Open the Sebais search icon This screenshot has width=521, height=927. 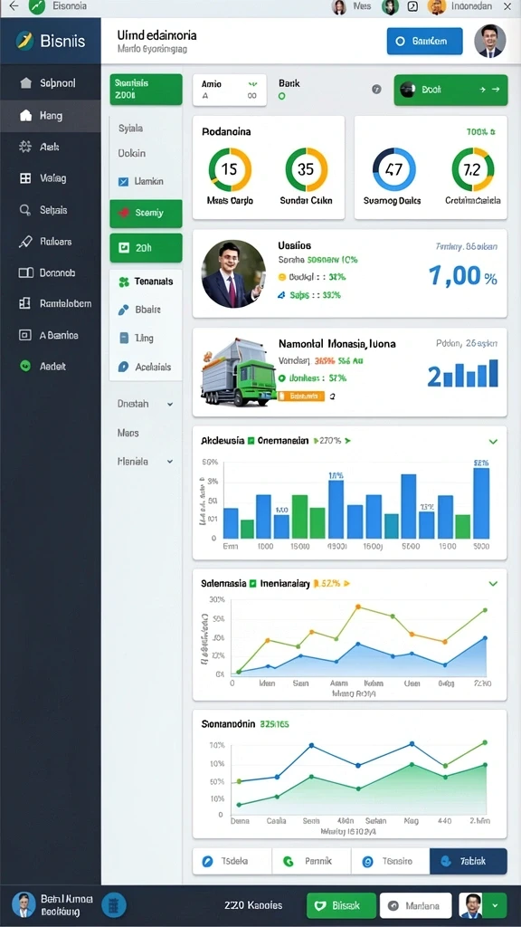point(25,210)
